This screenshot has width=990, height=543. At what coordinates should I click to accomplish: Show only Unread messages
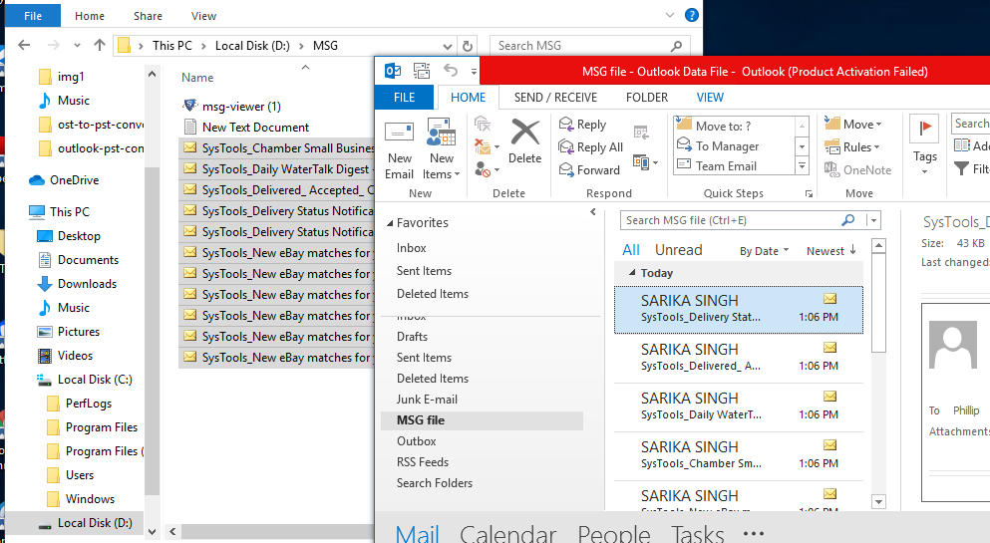678,250
